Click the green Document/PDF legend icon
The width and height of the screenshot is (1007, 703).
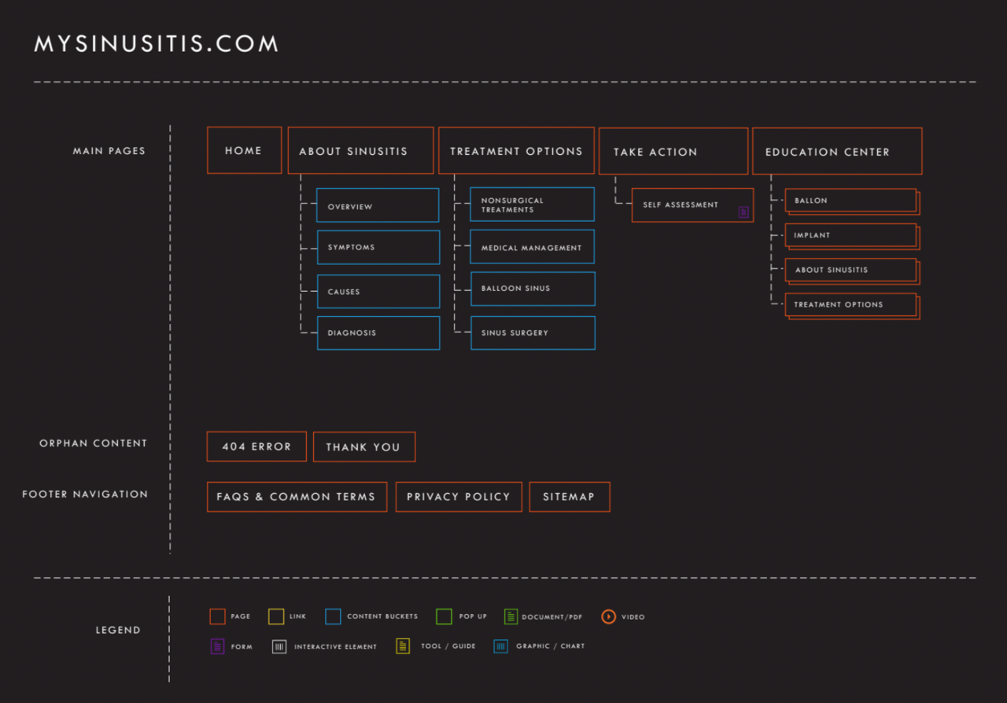(511, 617)
